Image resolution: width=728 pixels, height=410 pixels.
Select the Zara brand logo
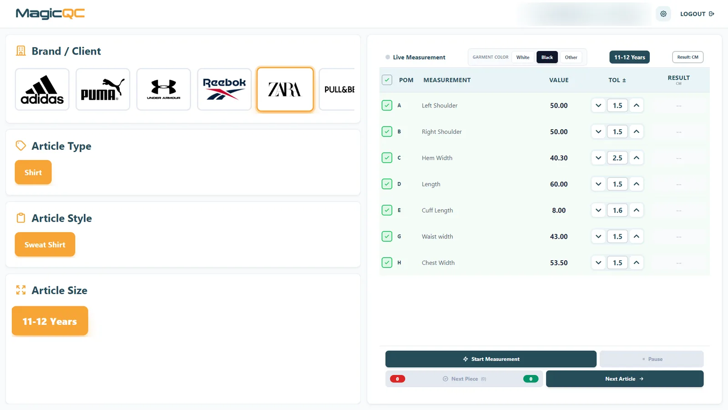tap(285, 89)
